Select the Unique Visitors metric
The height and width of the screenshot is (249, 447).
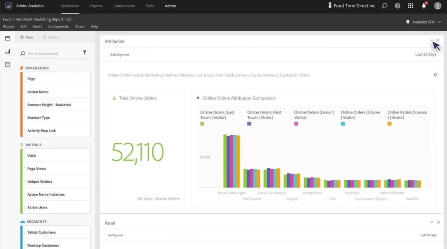(x=55, y=182)
